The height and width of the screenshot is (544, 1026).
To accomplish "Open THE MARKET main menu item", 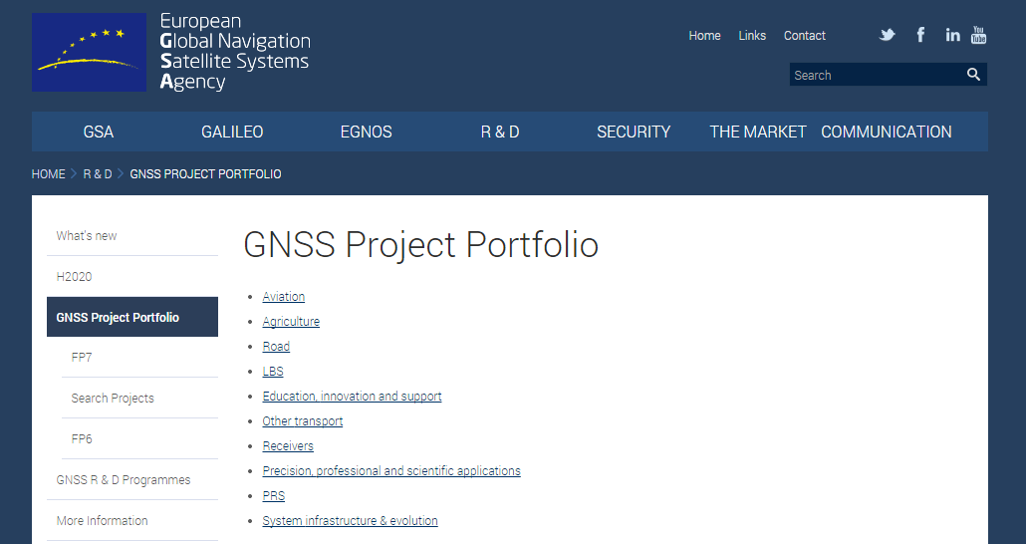I will pyautogui.click(x=758, y=132).
